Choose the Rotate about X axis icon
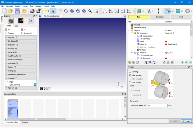Viewport: 193px width, 128px height. (x=72, y=11)
